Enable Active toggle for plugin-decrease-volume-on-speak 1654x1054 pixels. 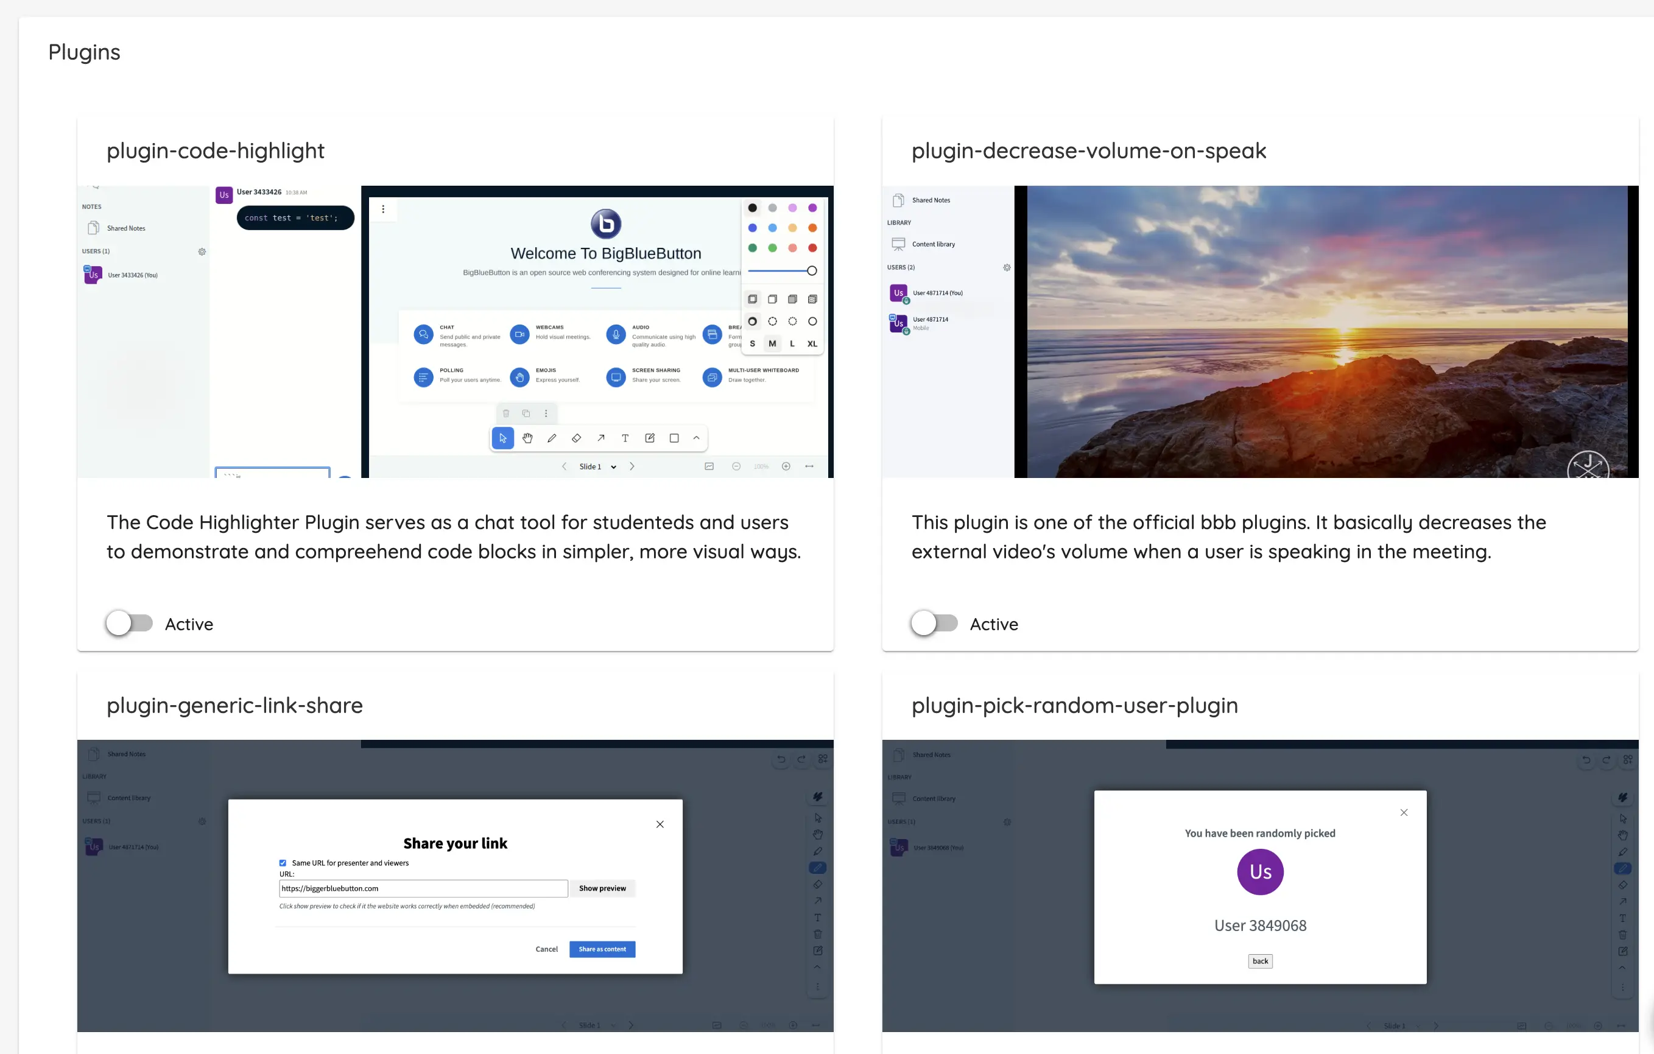click(934, 624)
